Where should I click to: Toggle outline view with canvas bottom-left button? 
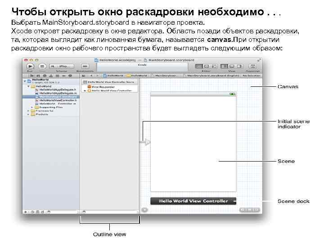click(144, 210)
